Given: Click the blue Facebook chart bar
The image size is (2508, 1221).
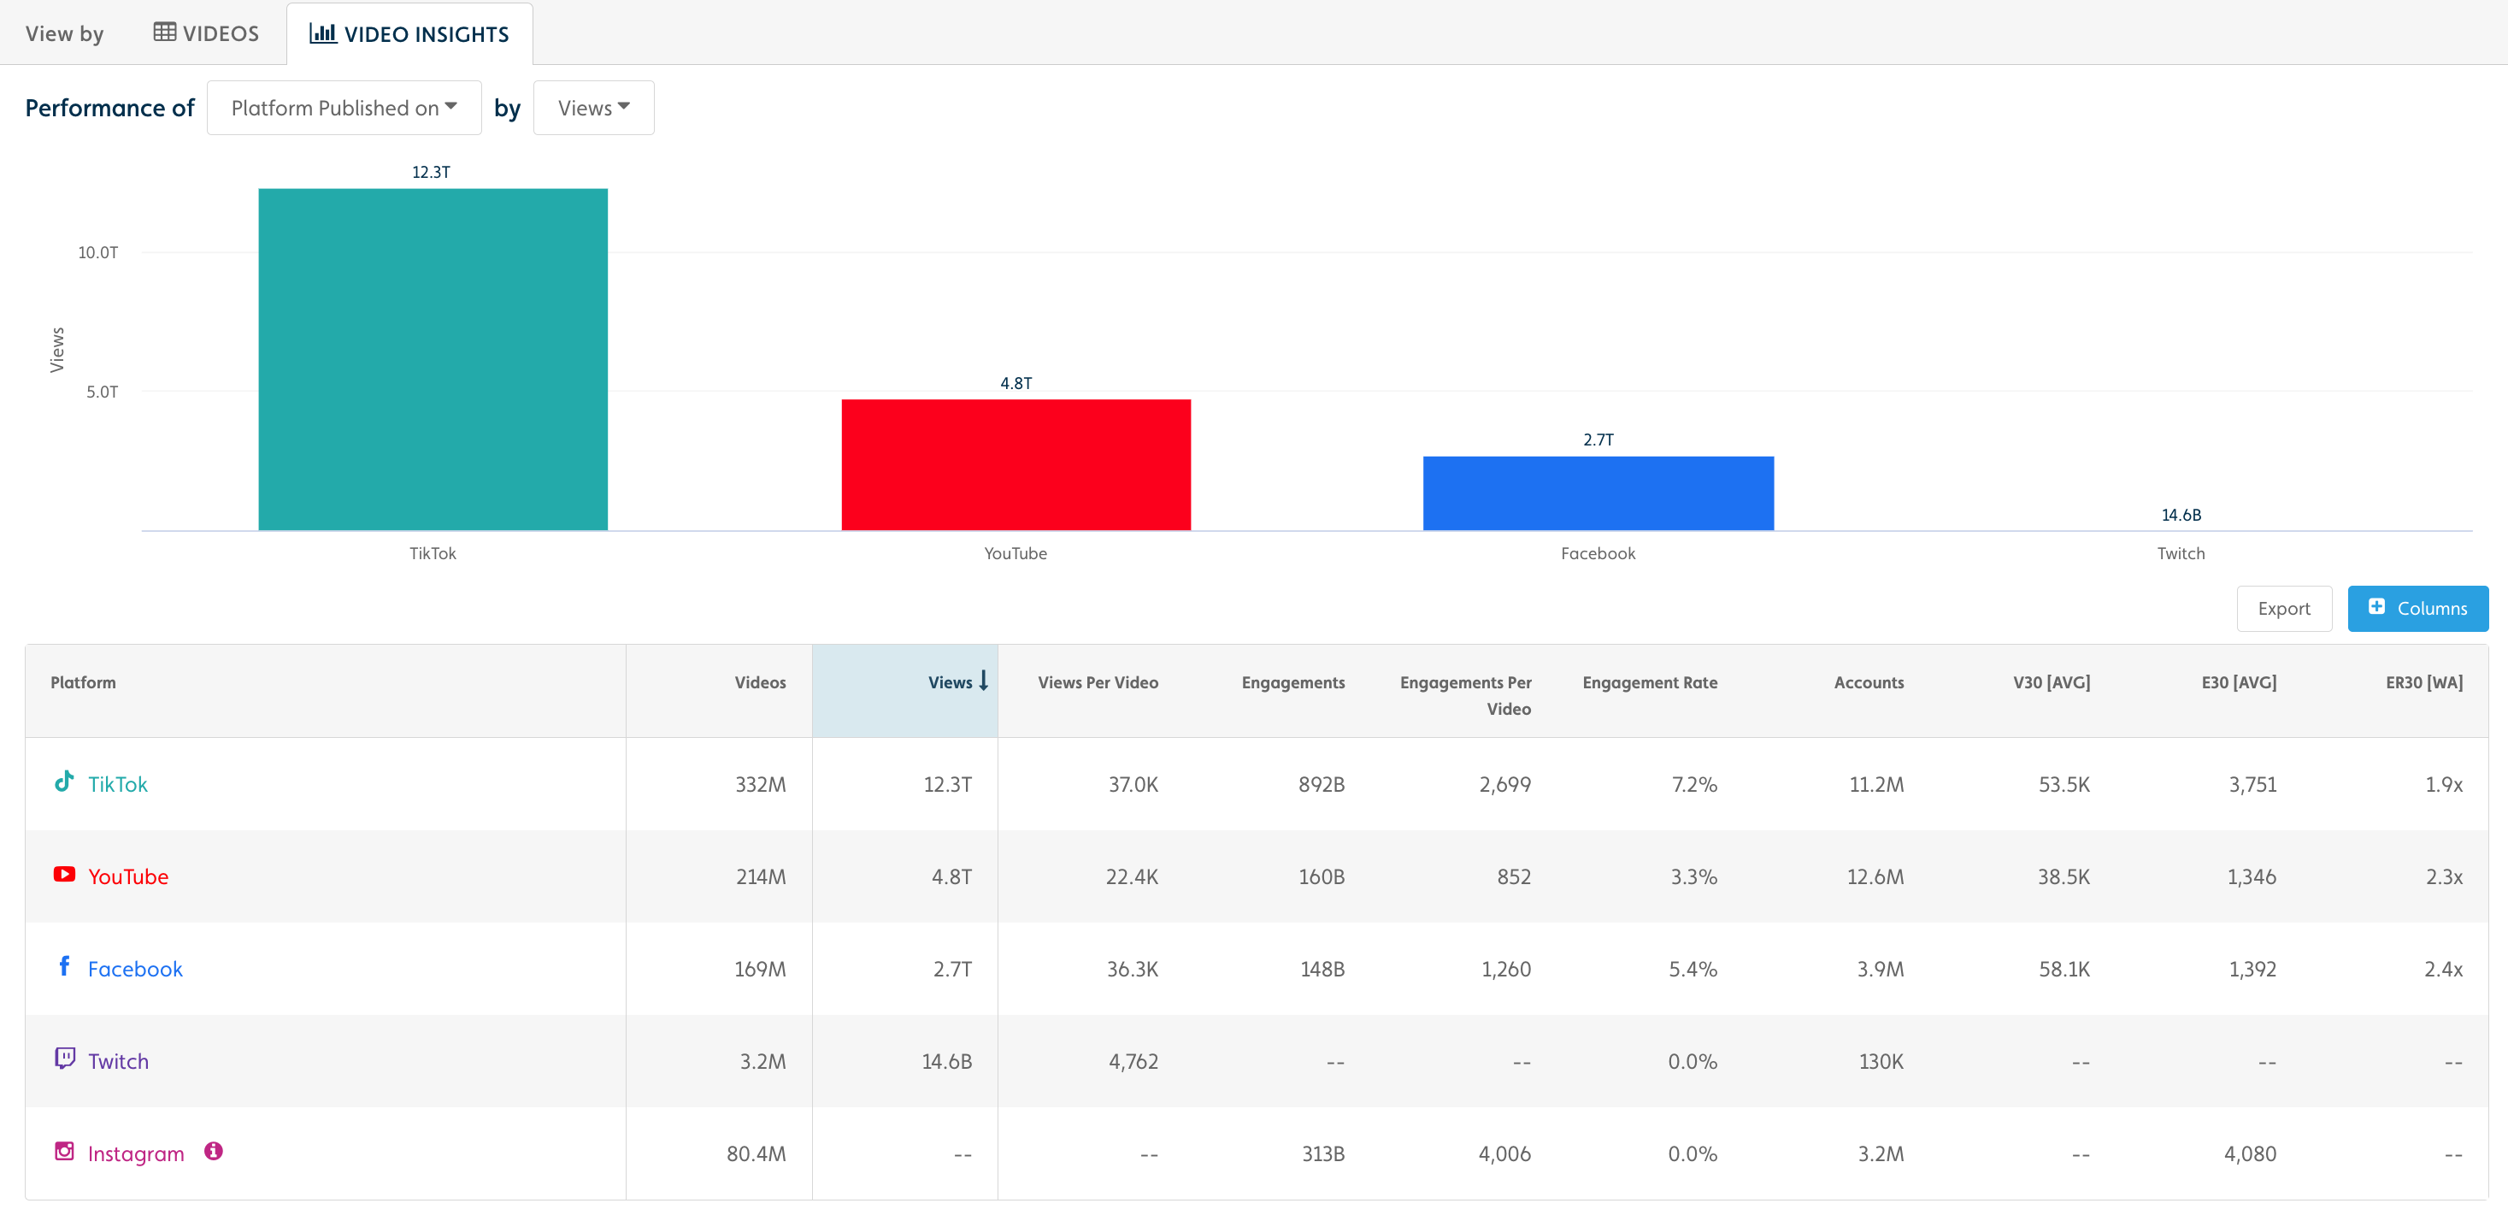Looking at the screenshot, I should [1598, 493].
